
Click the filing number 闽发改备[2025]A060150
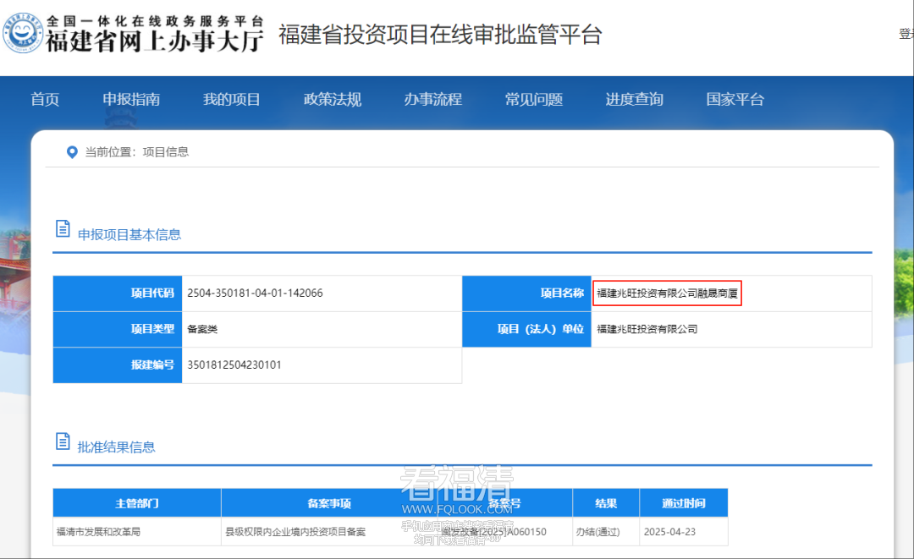(493, 532)
